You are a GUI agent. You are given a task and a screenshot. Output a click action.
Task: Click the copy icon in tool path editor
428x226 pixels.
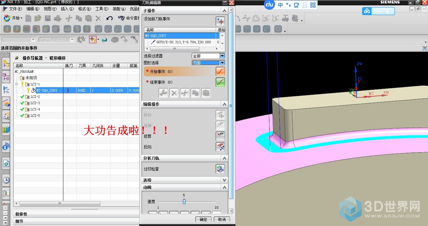tap(195, 93)
